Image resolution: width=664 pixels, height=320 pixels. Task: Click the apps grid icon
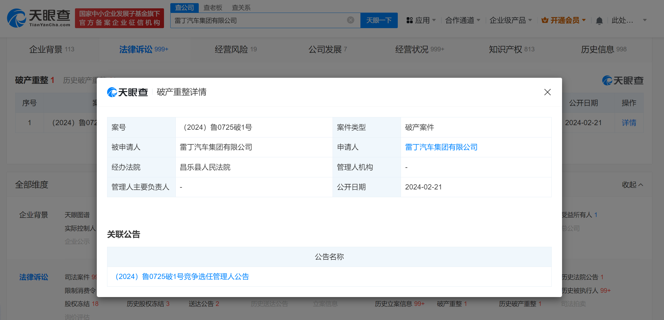coord(410,20)
